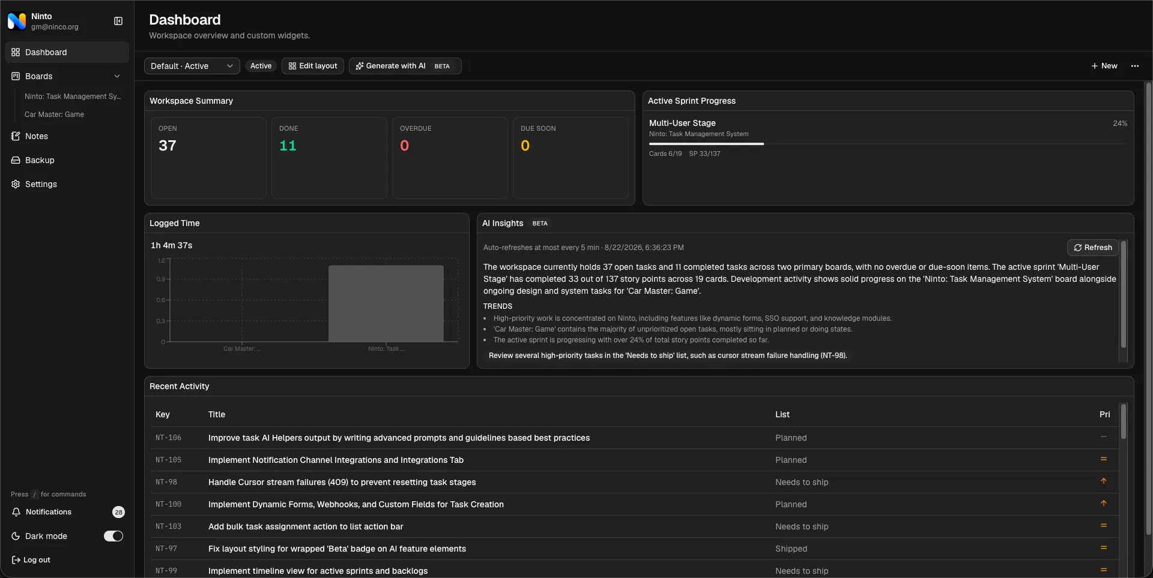Click the high priority arrow on NT-98
The width and height of the screenshot is (1153, 578).
pyautogui.click(x=1103, y=481)
